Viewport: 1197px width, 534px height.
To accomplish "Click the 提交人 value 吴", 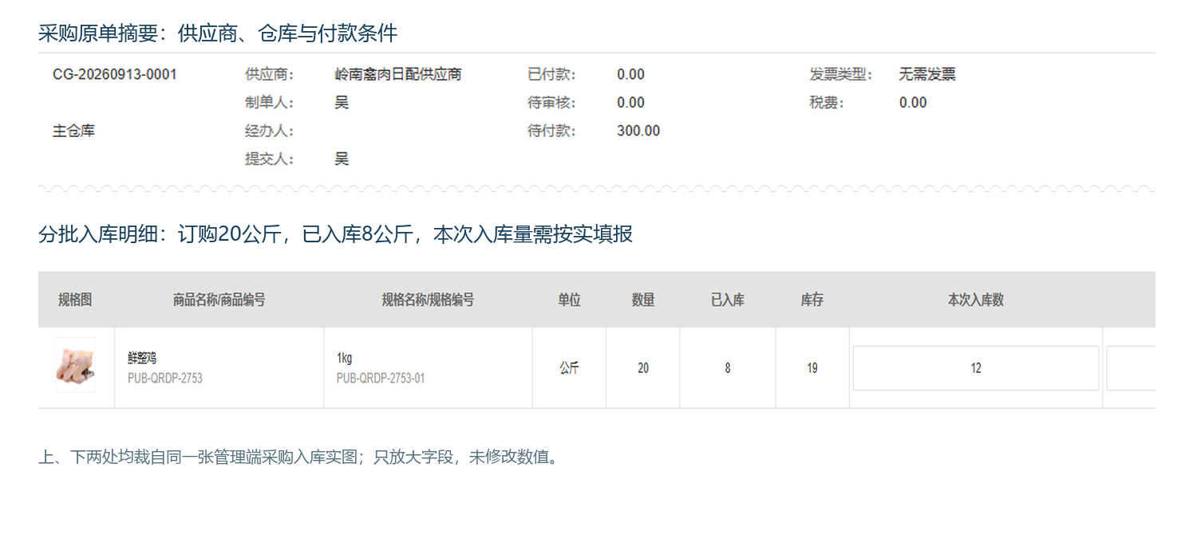I will 342,159.
